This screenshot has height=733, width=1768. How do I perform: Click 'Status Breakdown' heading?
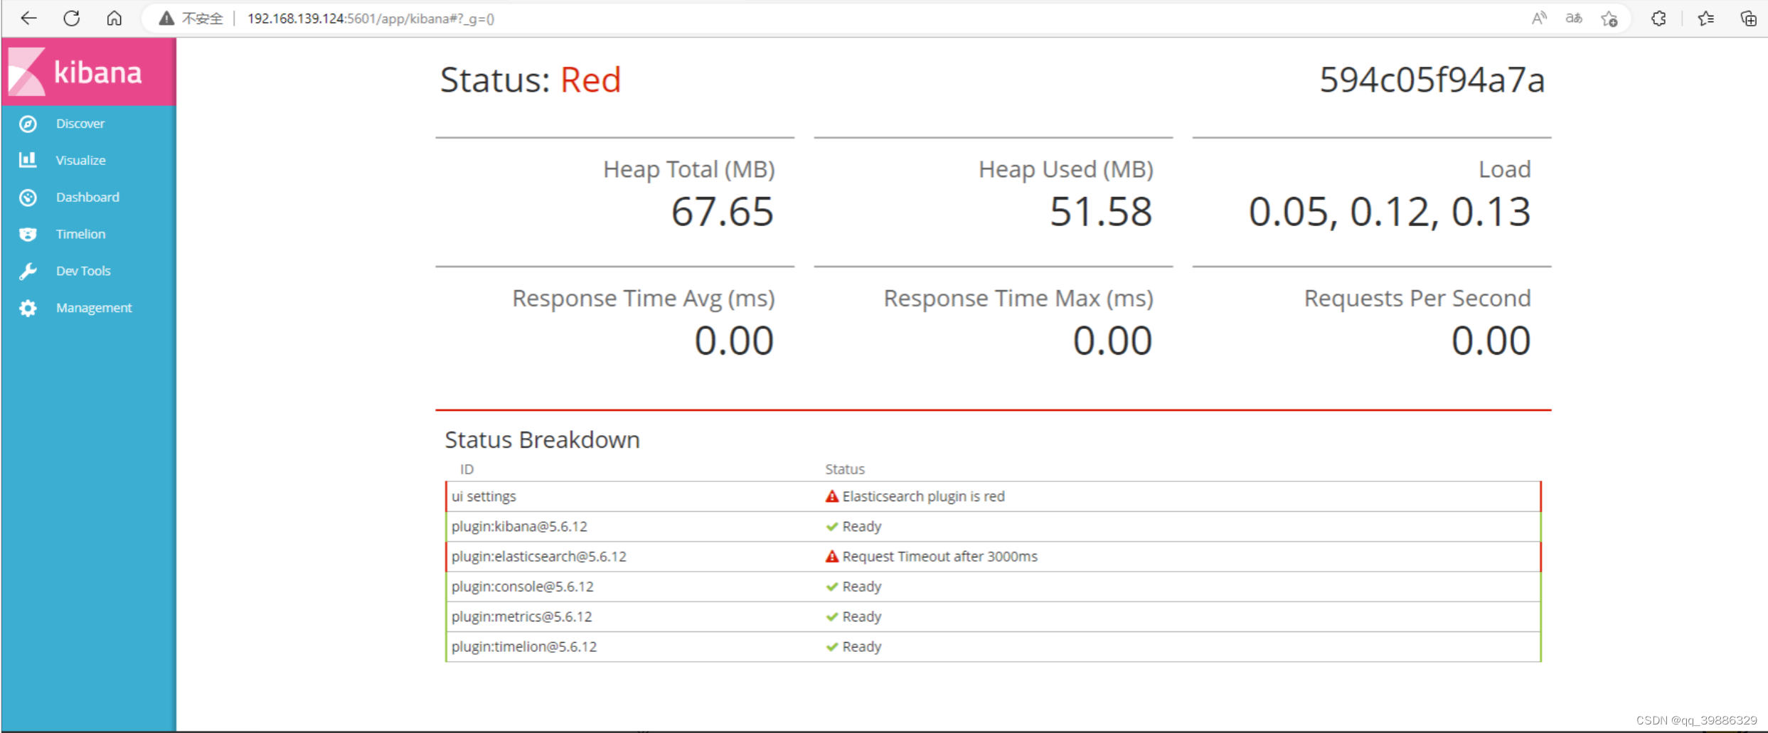pos(542,439)
